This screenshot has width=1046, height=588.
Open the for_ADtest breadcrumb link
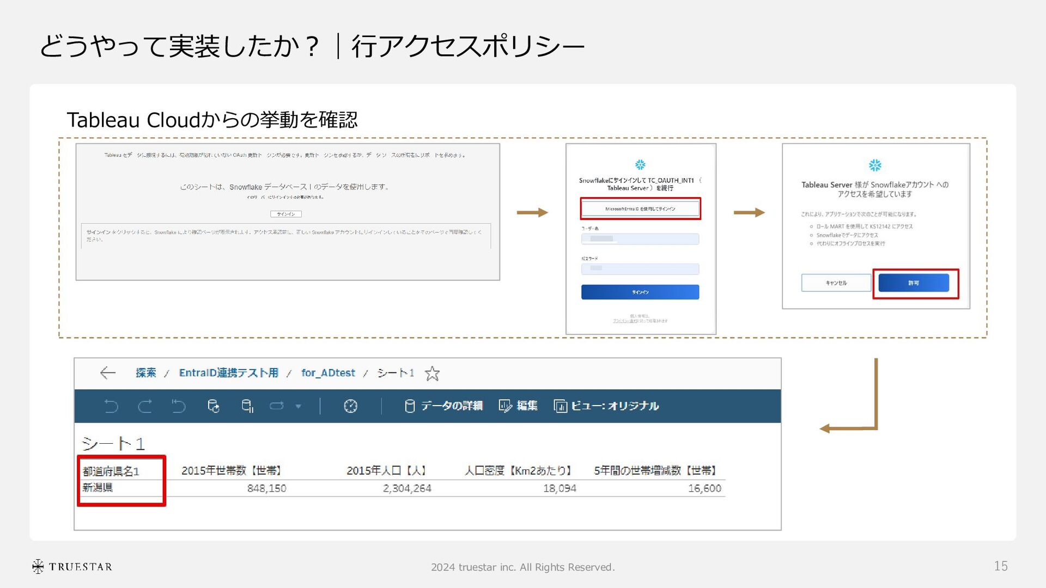[x=328, y=373]
